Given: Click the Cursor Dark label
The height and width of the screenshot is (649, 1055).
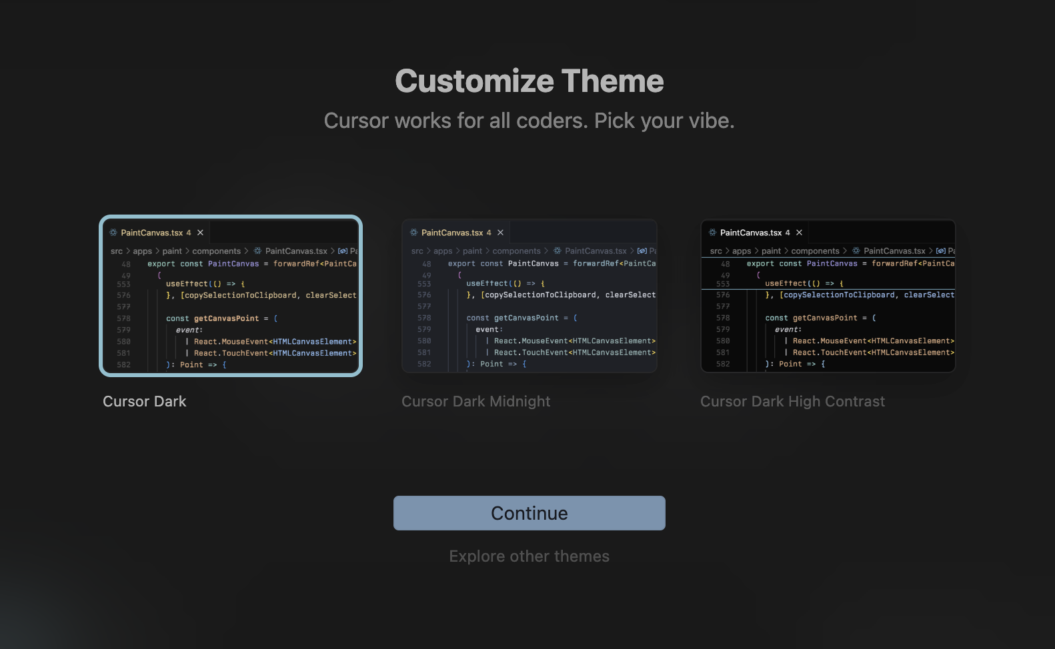Looking at the screenshot, I should [145, 401].
